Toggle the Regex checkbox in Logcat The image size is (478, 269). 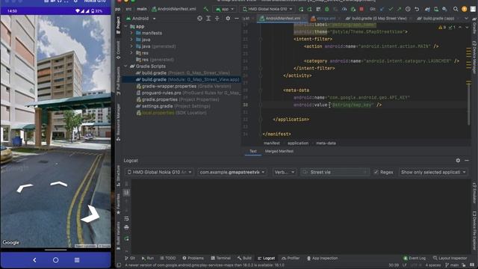(x=376, y=172)
